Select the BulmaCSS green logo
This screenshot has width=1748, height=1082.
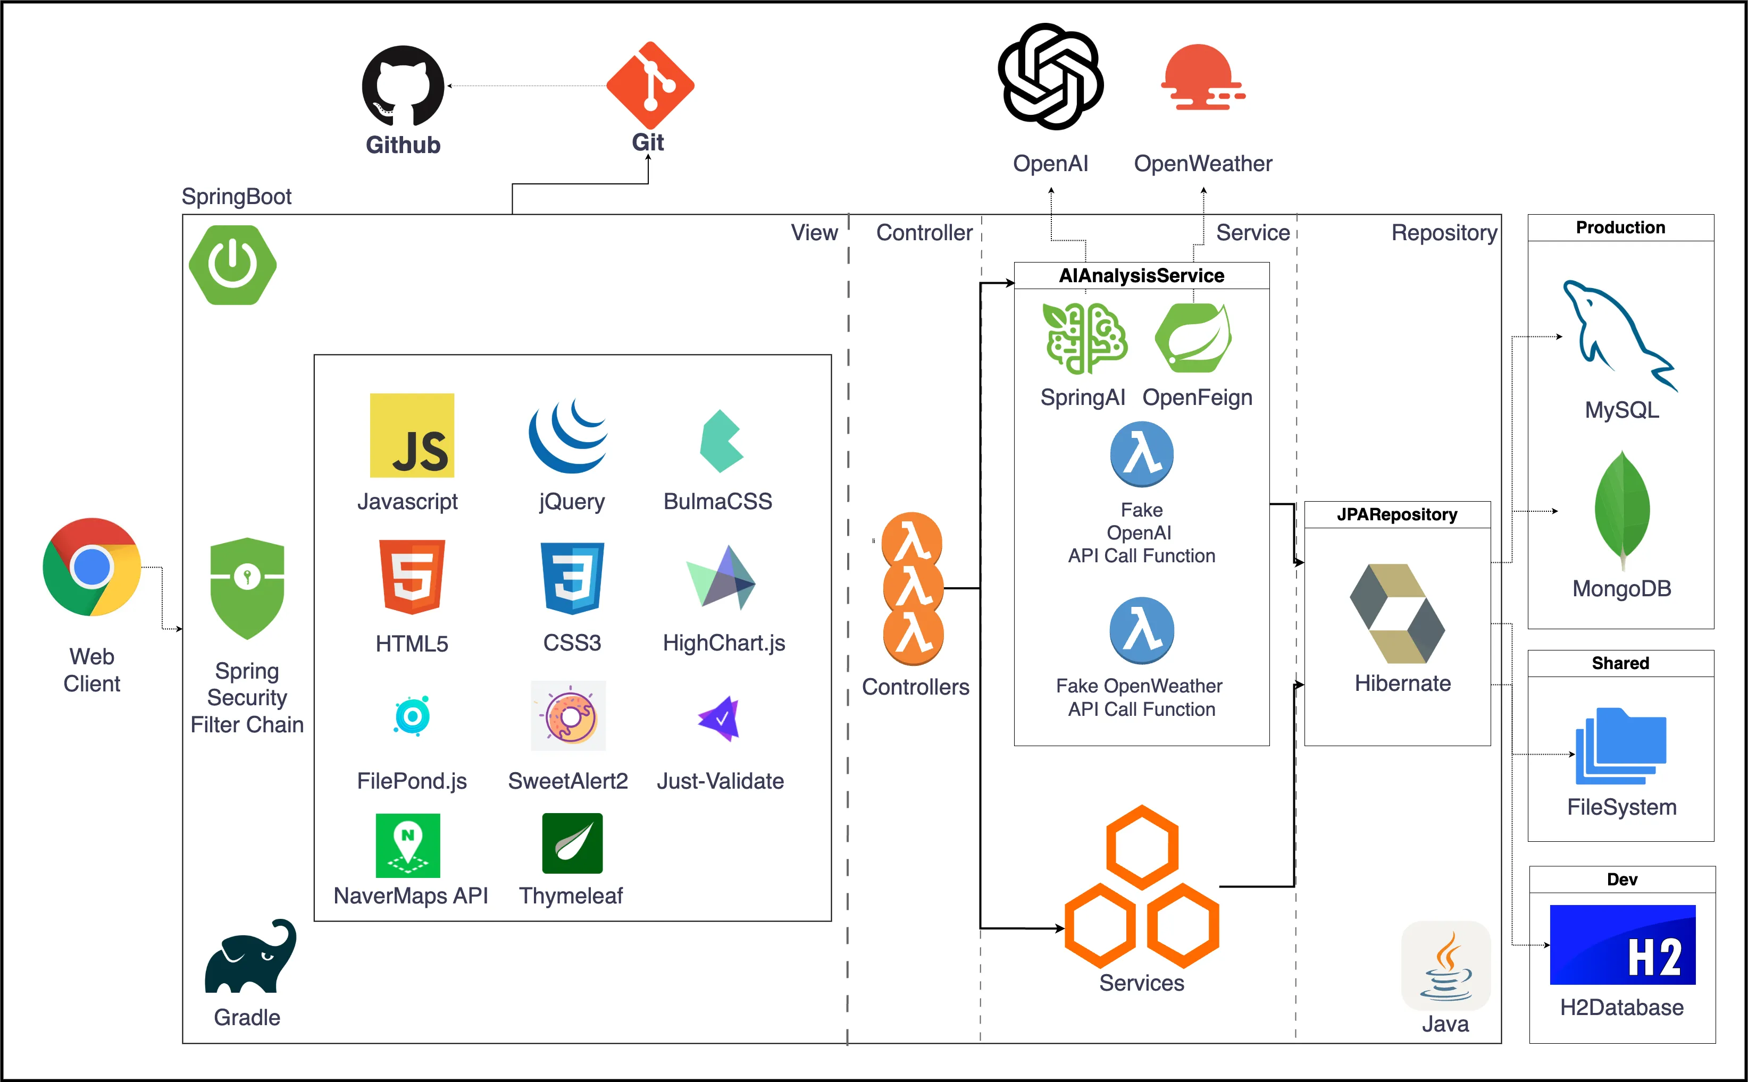click(722, 441)
